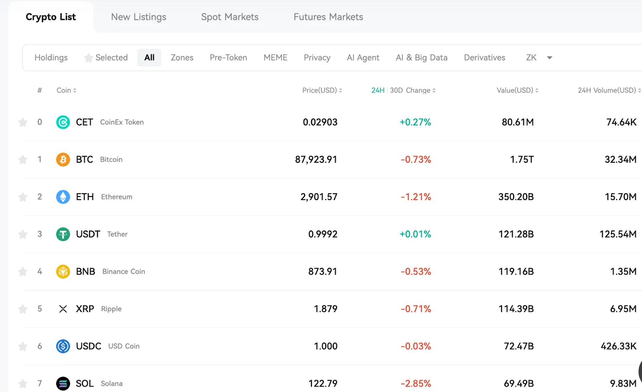Click the 125.54M volume value
642x392 pixels.
coord(618,234)
